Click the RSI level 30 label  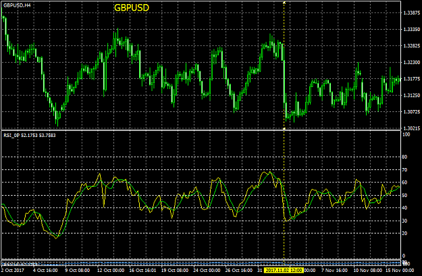pyautogui.click(x=404, y=221)
